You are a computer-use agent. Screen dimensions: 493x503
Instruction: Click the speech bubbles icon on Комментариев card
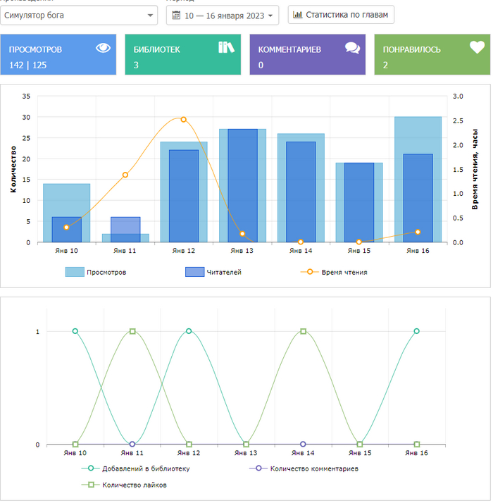pyautogui.click(x=353, y=48)
